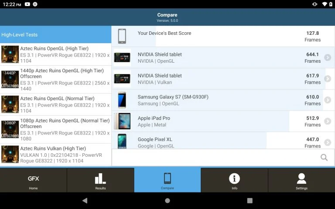
Task: Click Samsung Galaxy S7 (SM-G930F) name
Action: pos(173,97)
